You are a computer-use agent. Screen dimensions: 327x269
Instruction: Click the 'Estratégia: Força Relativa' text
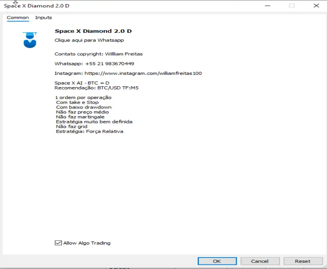(89, 131)
